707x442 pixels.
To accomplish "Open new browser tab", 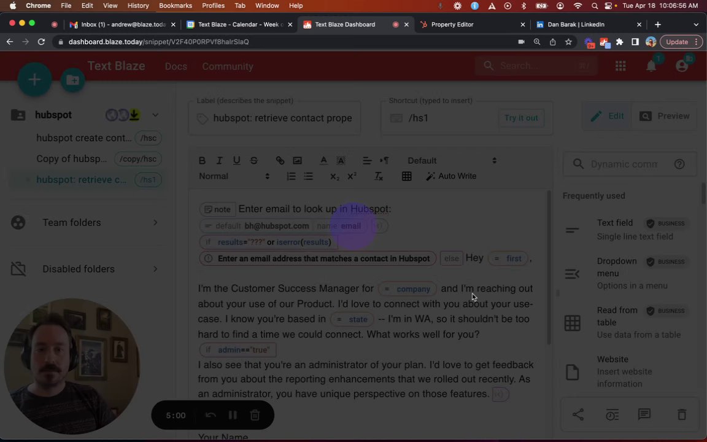I will click(657, 25).
